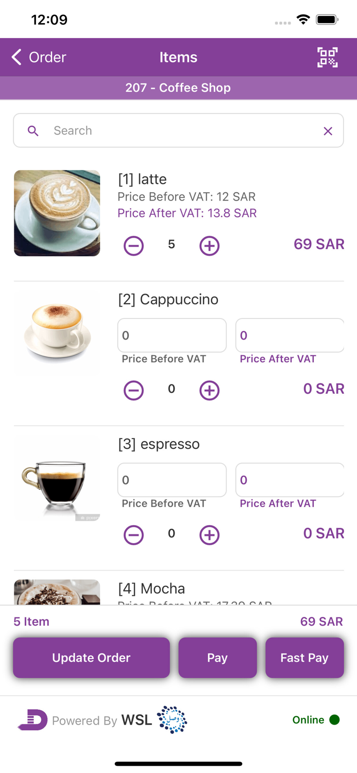Select the 207 - Coffee Shop header bar
This screenshot has width=357, height=773.
coord(178,88)
